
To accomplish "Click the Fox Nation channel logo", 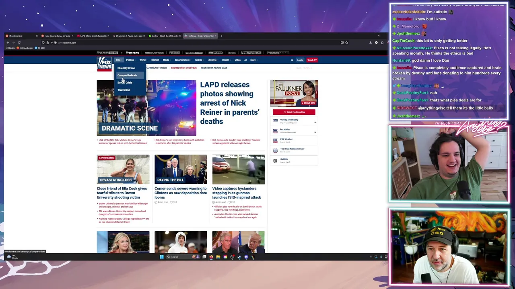I will [x=275, y=130].
